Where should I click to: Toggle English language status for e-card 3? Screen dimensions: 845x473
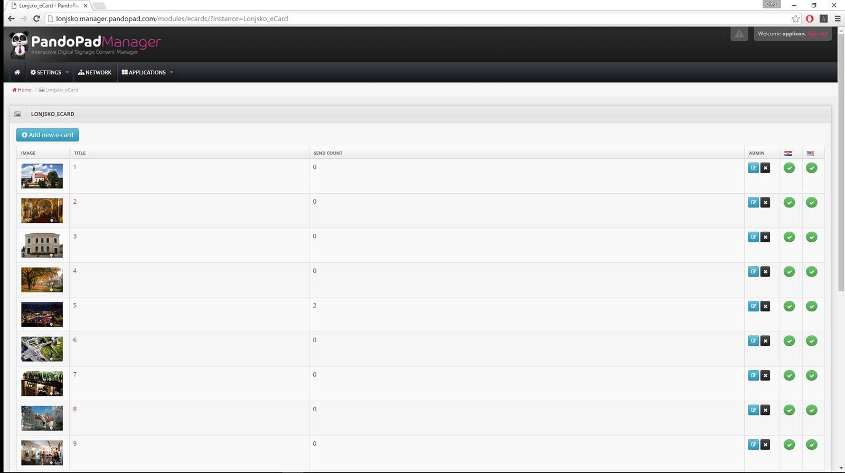click(x=812, y=237)
